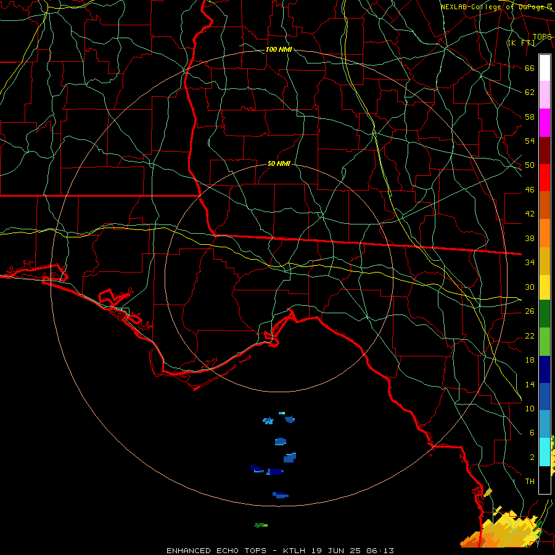Click the "58" legend value

click(x=530, y=117)
